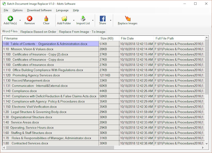Screen dimensions: 212x153
Task: Click the vertical scrollbar down arrow
Action: coord(207,144)
